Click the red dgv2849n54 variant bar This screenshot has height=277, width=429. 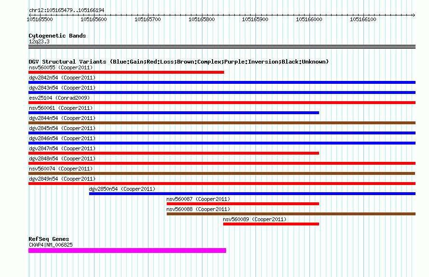point(222,184)
